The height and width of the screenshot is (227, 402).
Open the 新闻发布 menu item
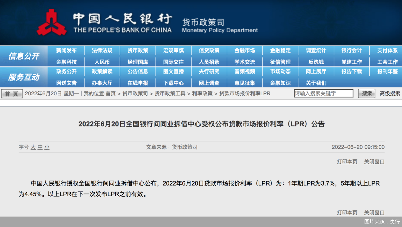[x=66, y=51]
